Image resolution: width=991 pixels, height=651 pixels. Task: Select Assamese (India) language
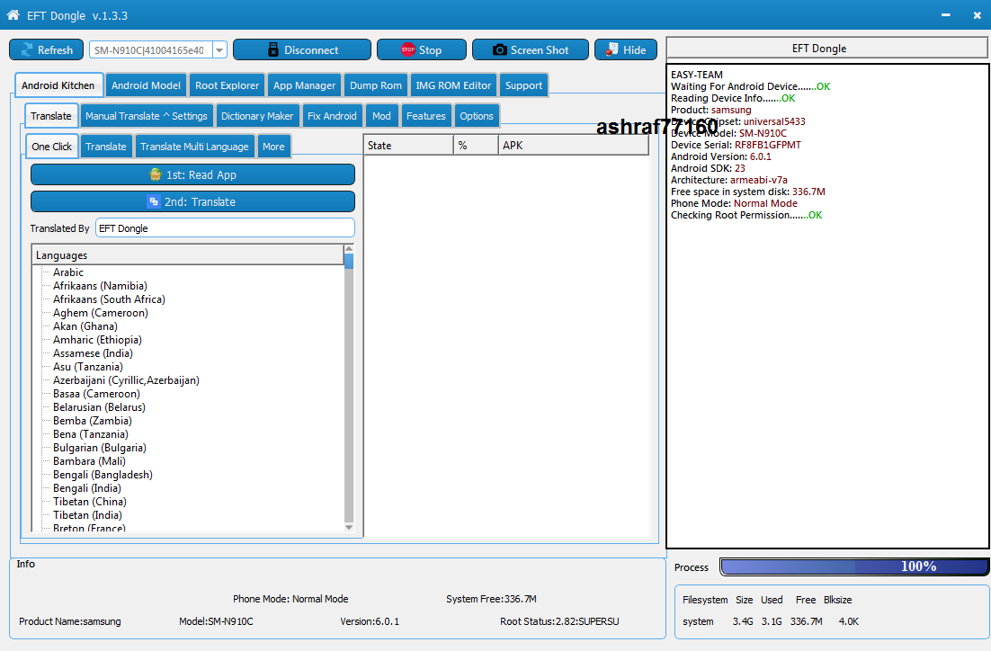point(93,353)
